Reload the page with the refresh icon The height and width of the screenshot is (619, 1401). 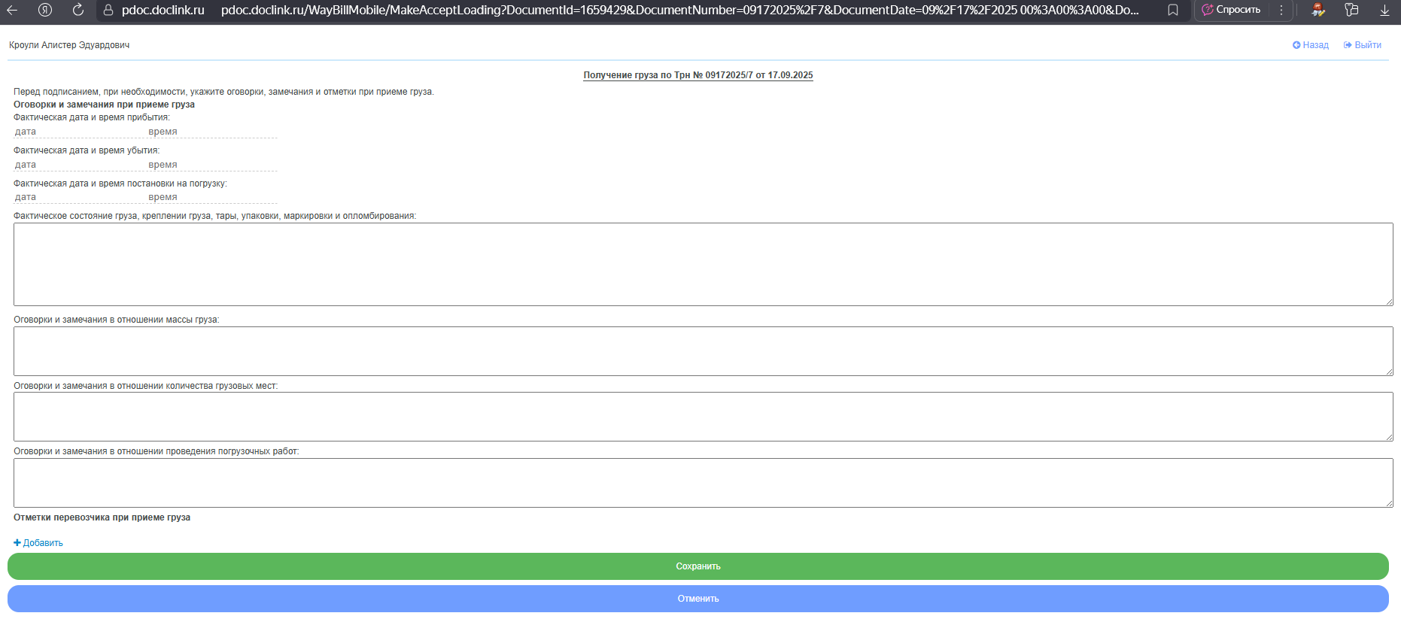(78, 10)
